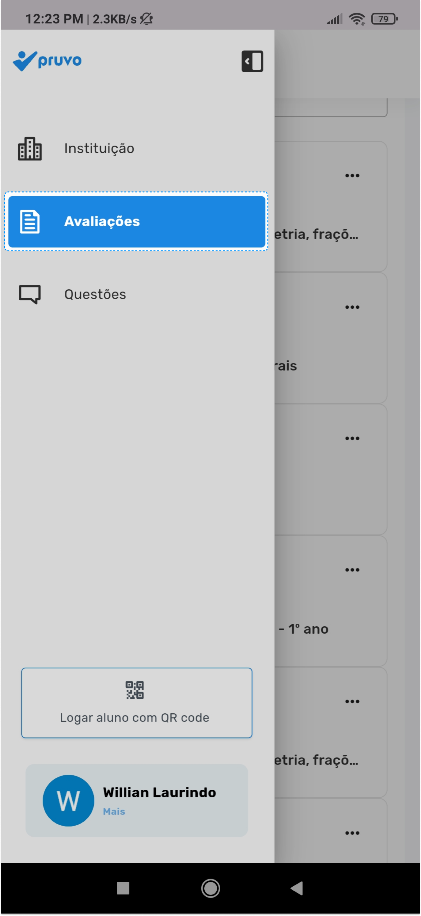Click Logar aluno com QR code button
This screenshot has height=916, width=421.
(137, 703)
